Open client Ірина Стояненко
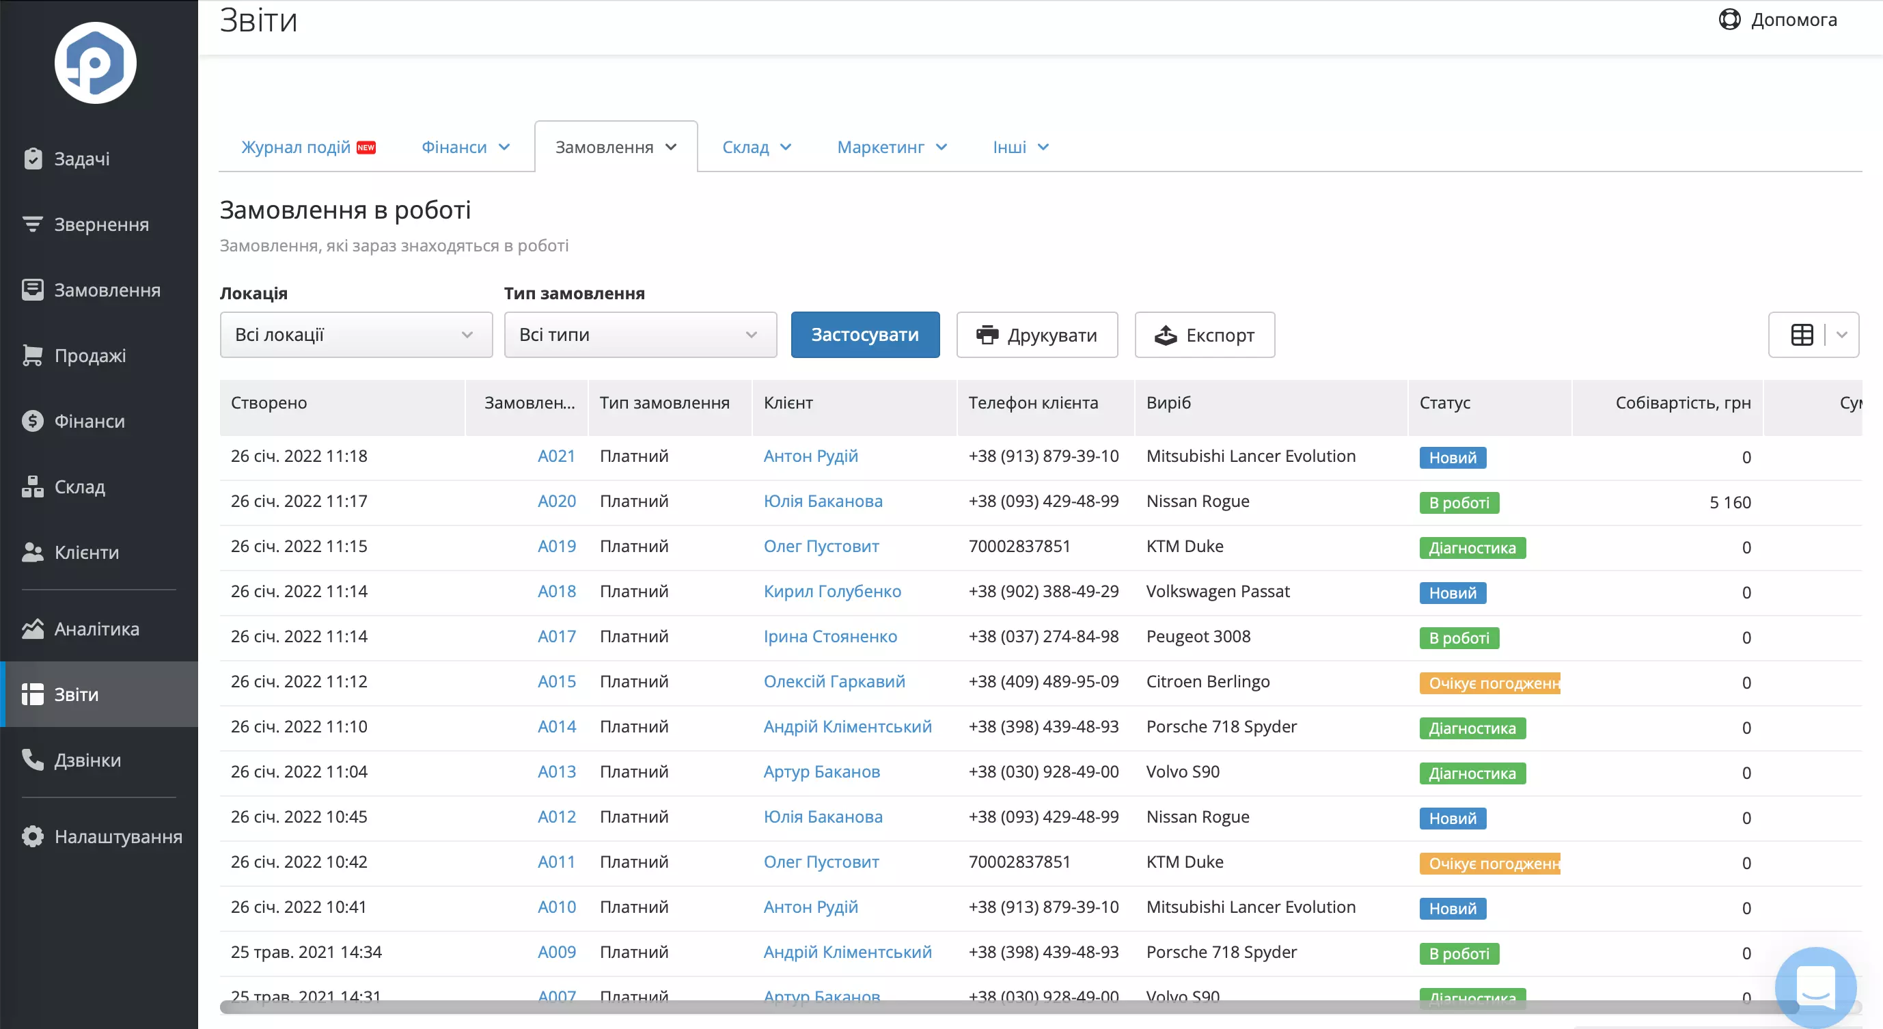Image resolution: width=1883 pixels, height=1029 pixels. (x=829, y=637)
